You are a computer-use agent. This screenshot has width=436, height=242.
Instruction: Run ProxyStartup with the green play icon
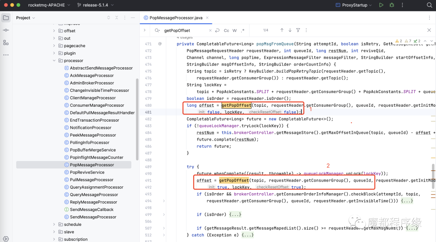click(x=381, y=5)
